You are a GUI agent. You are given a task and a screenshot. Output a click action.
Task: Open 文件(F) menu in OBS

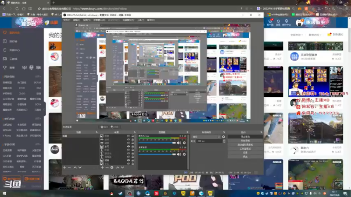(67, 20)
